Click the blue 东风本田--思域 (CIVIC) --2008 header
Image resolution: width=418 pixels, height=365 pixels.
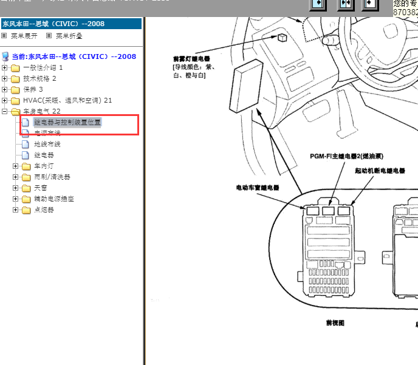tap(72, 24)
